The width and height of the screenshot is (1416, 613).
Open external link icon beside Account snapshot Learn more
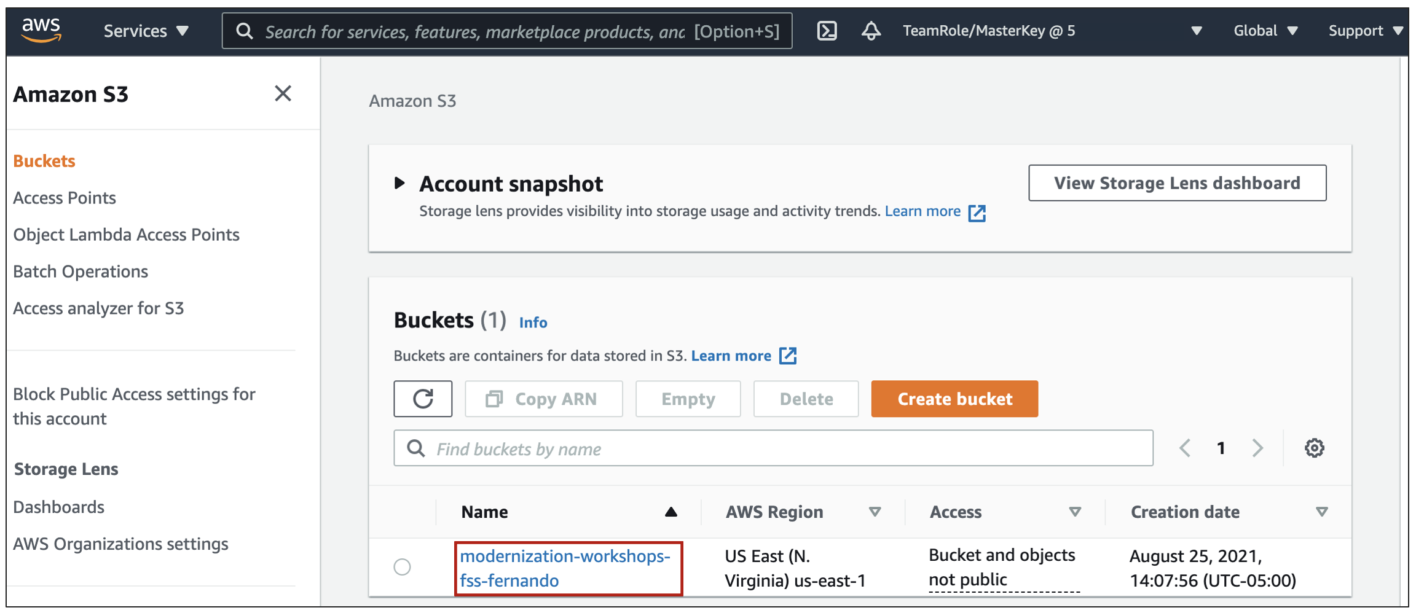977,213
